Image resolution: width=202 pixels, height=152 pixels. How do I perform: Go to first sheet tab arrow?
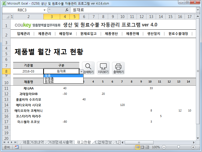4,142
